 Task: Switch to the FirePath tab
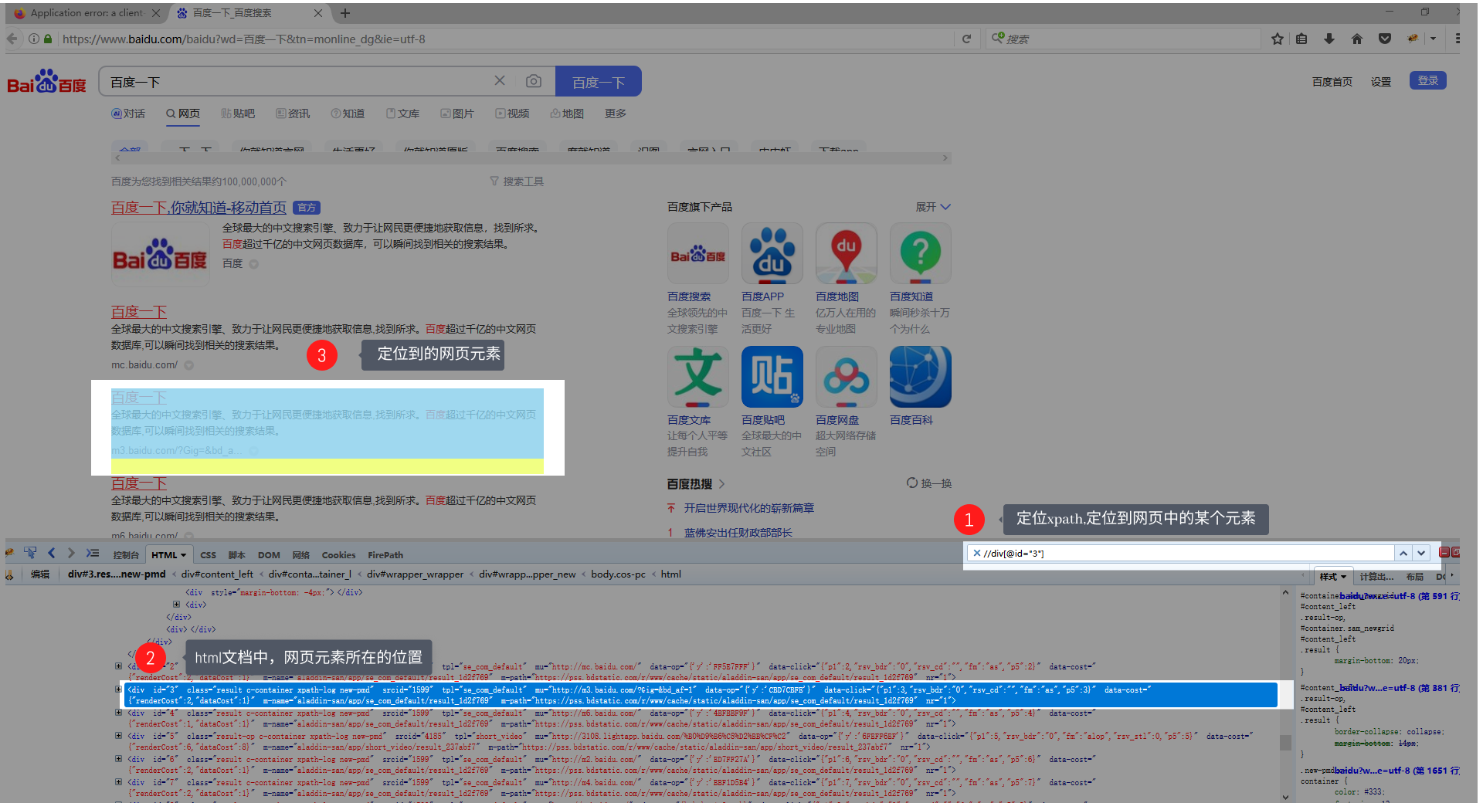pyautogui.click(x=385, y=555)
